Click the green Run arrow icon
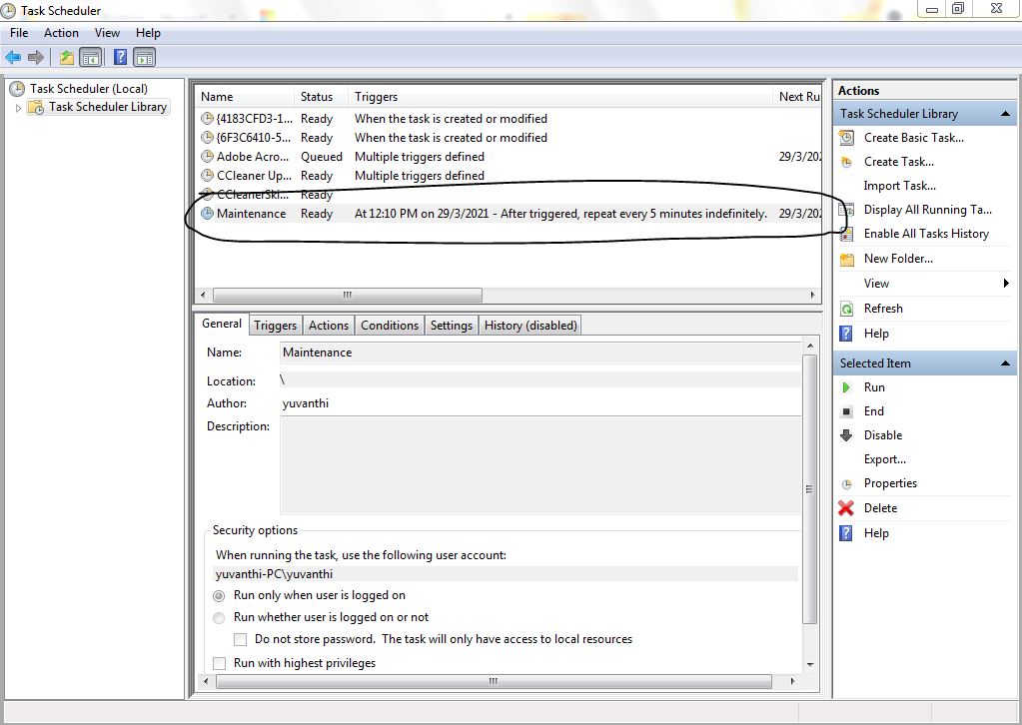This screenshot has height=725, width=1022. (846, 387)
